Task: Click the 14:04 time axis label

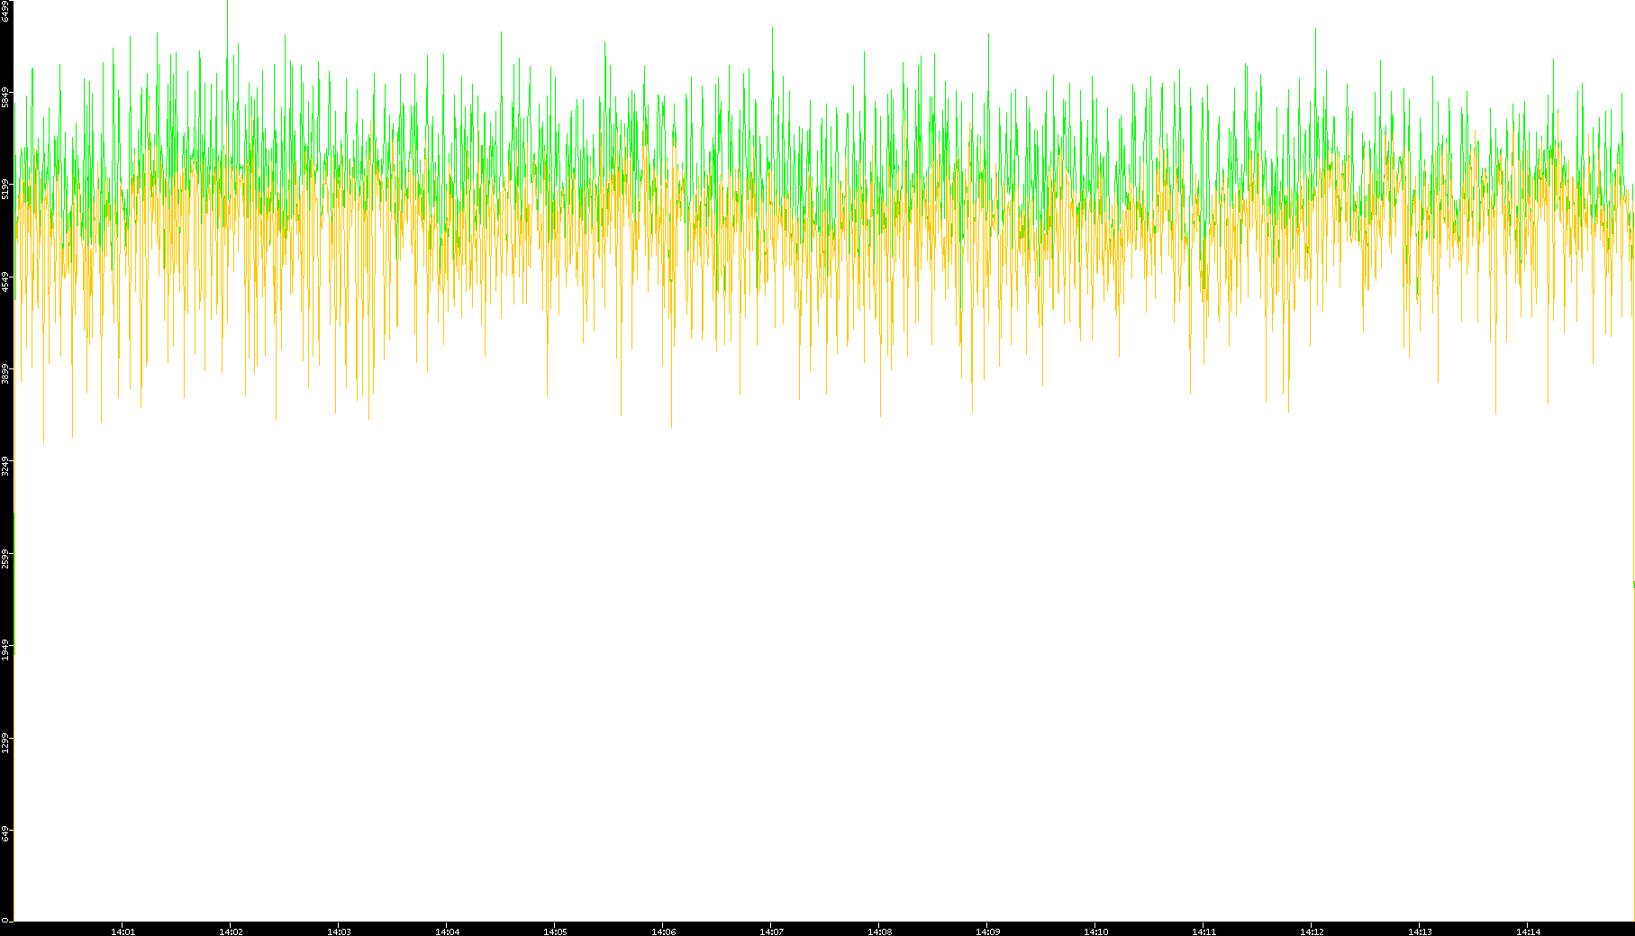Action: click(447, 931)
